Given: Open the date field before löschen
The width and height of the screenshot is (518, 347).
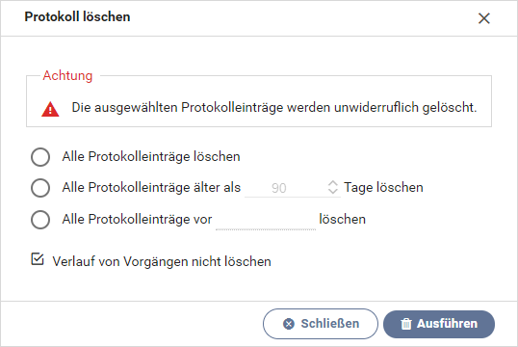Looking at the screenshot, I should [266, 220].
